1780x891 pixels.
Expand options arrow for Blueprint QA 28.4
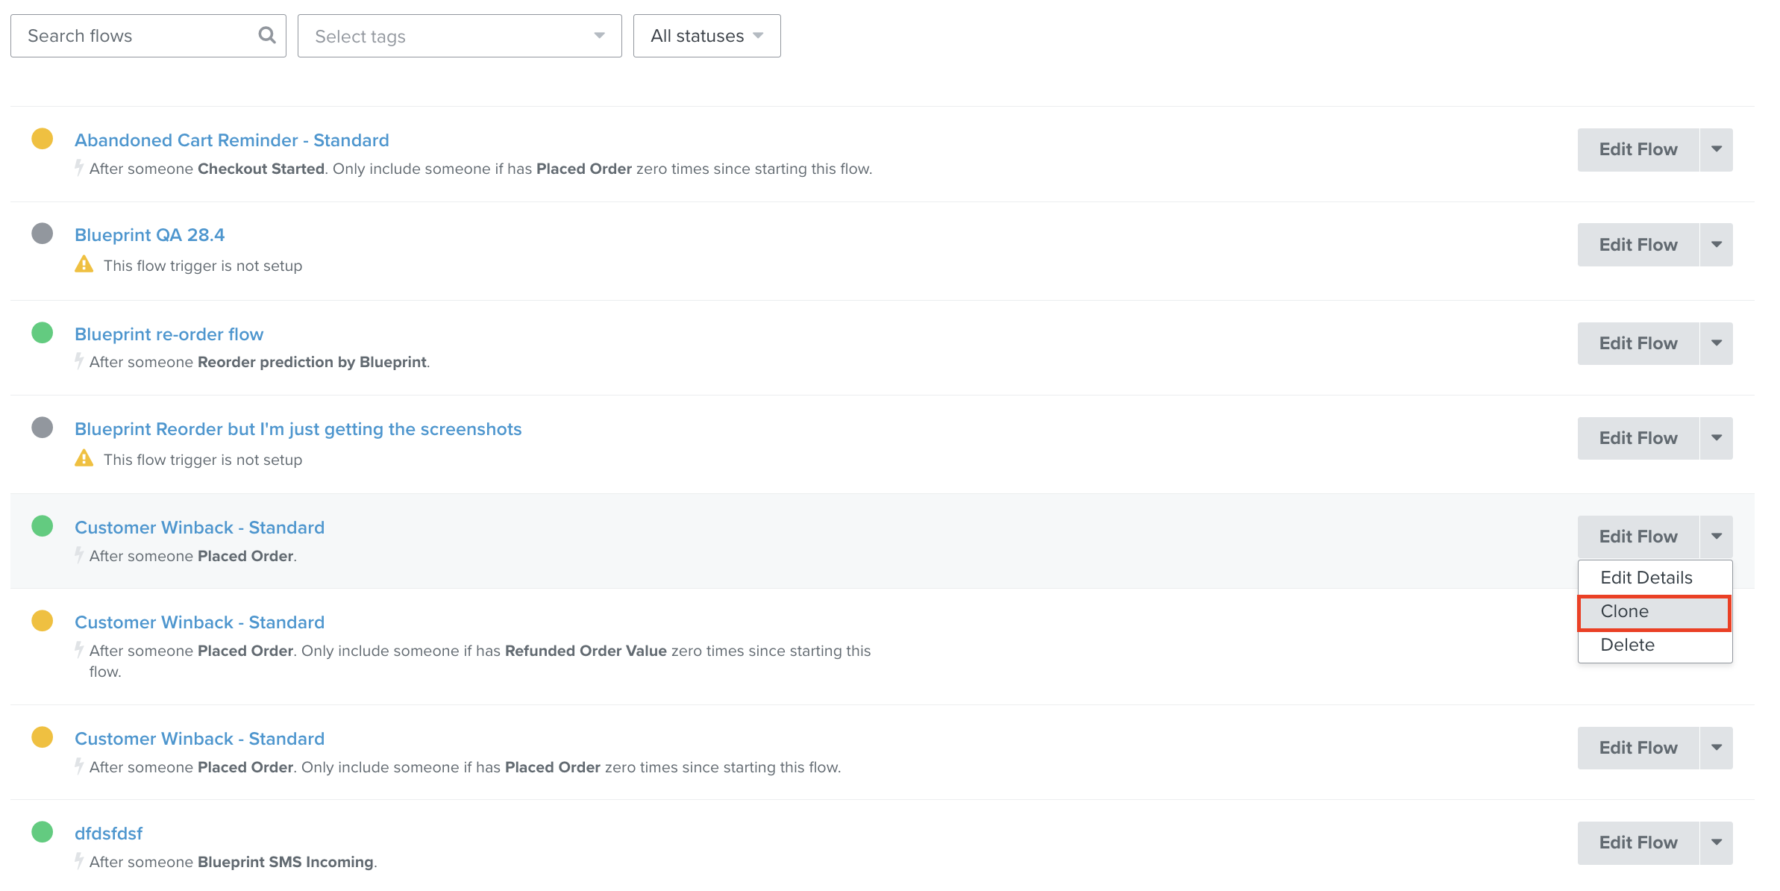1716,245
